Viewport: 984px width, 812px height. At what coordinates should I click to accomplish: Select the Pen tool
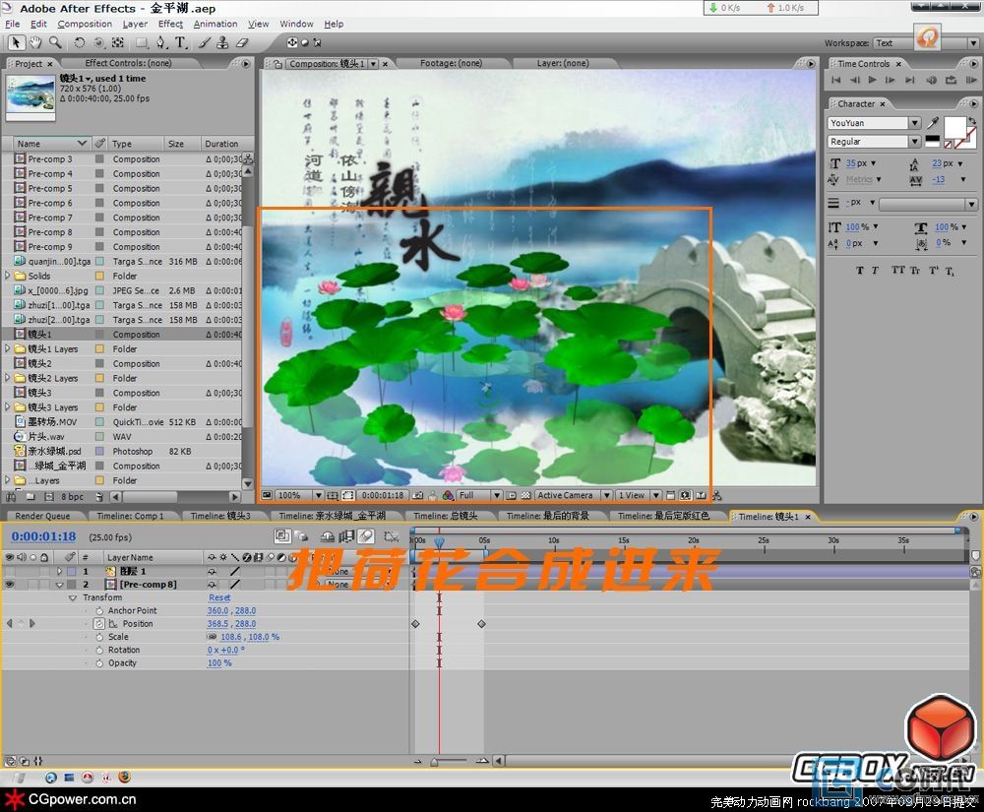pos(161,42)
